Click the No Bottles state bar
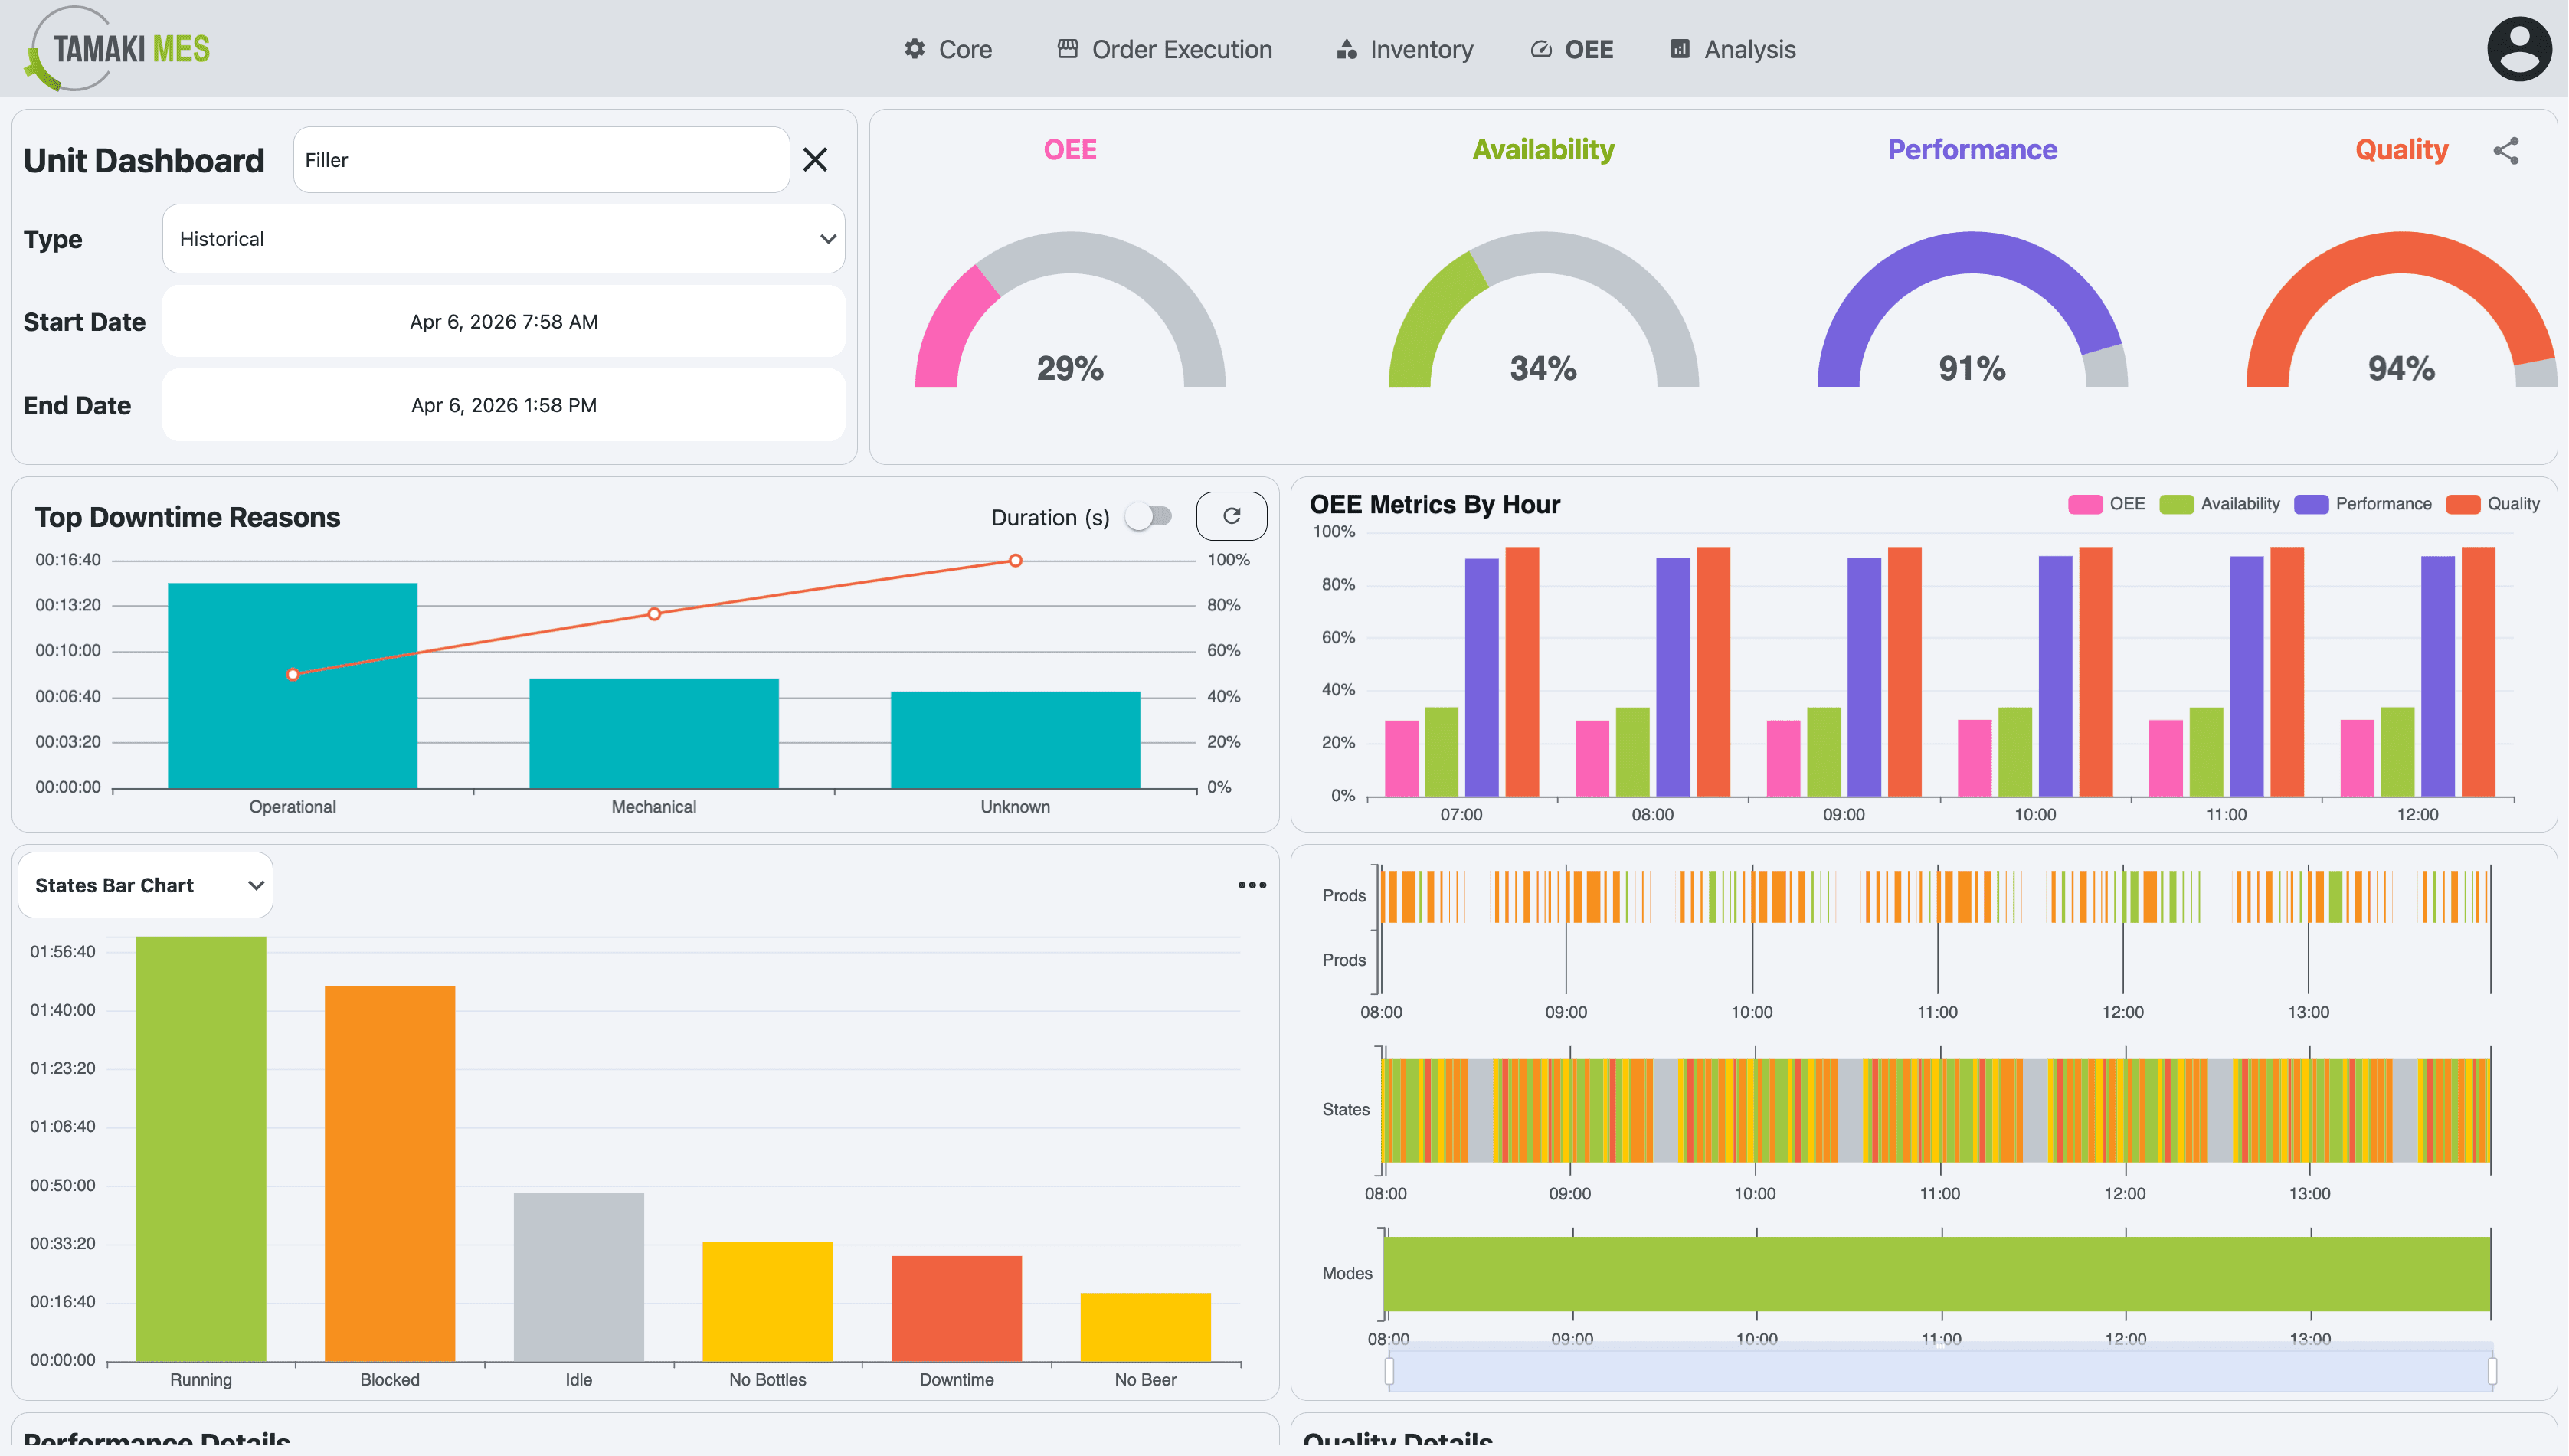This screenshot has height=1456, width=2569. pyautogui.click(x=767, y=1302)
